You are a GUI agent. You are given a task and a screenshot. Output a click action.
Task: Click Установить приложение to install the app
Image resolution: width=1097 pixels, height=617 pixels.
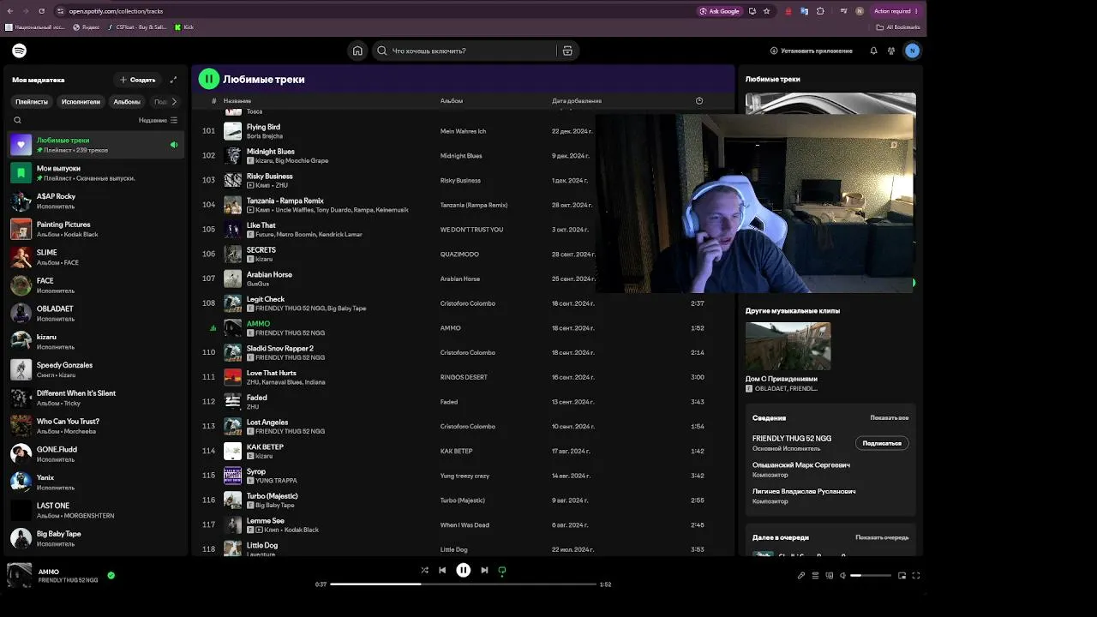[812, 51]
